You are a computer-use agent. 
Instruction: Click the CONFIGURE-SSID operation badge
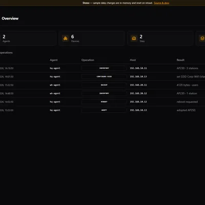[x=104, y=76]
